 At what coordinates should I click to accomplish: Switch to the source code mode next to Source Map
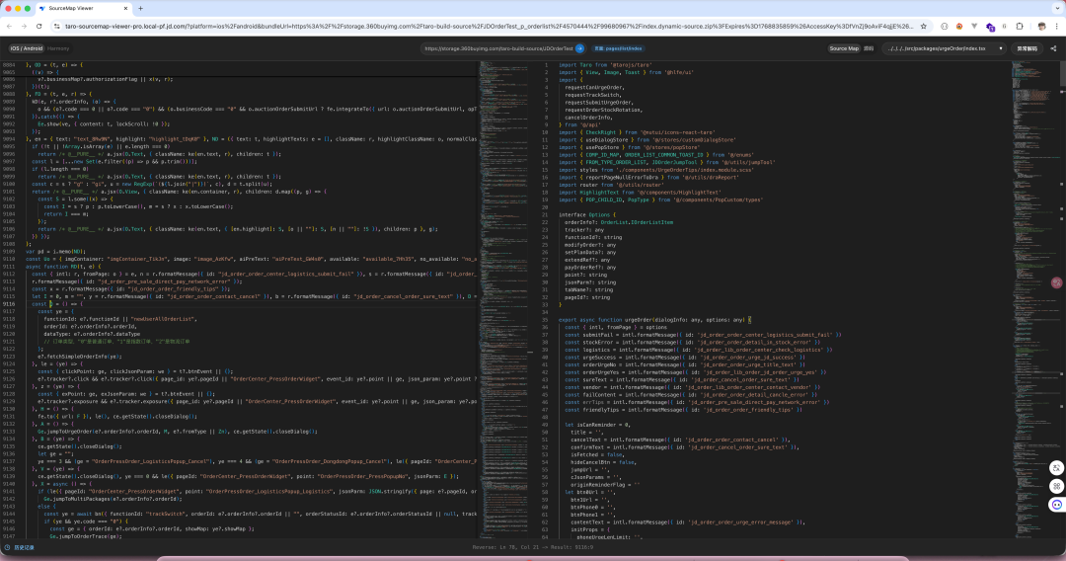click(869, 48)
